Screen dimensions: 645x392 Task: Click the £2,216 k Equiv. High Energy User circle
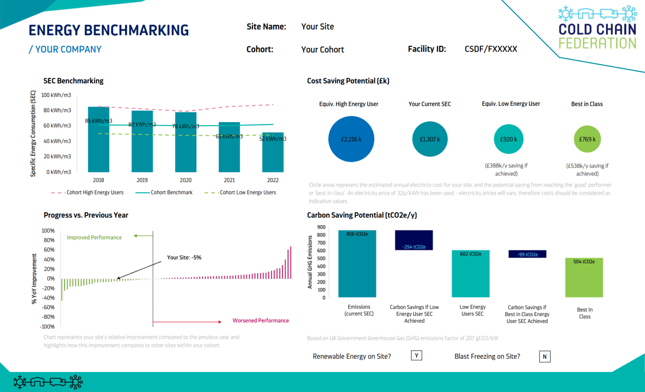pos(351,139)
